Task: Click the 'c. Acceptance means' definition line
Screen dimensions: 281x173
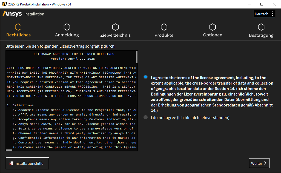Action: [x=74, y=119]
